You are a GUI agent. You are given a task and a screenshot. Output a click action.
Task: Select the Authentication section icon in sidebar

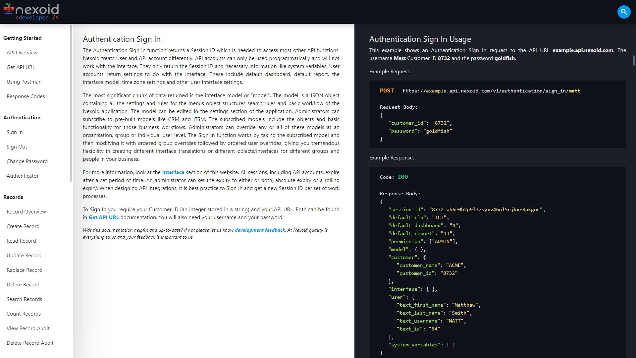pyautogui.click(x=22, y=118)
